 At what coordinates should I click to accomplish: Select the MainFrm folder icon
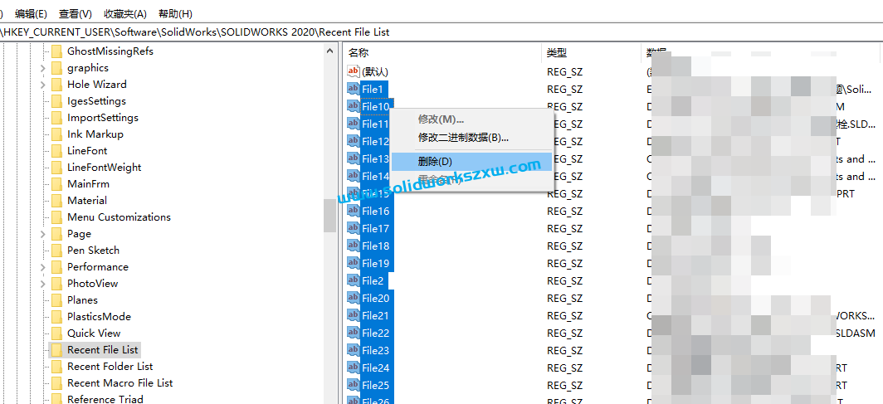point(56,184)
